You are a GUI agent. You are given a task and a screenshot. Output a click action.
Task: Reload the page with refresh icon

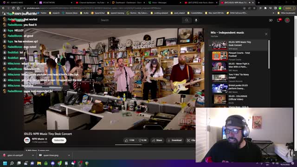13,8
